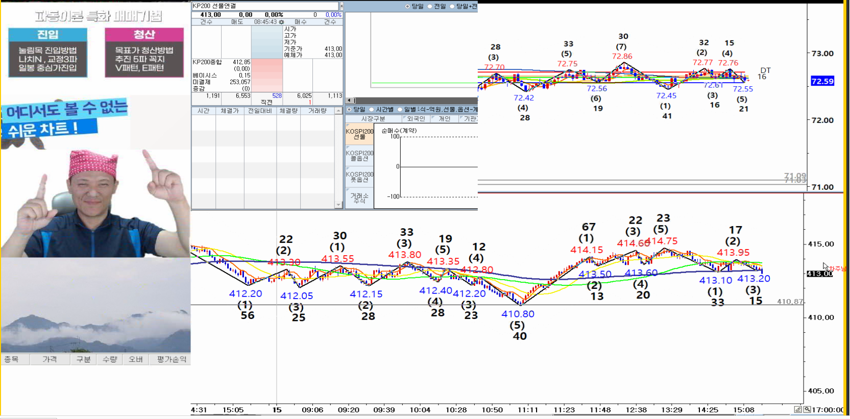Click the pencil drawing tool icon on chart
The image size is (850, 419).
(x=798, y=409)
